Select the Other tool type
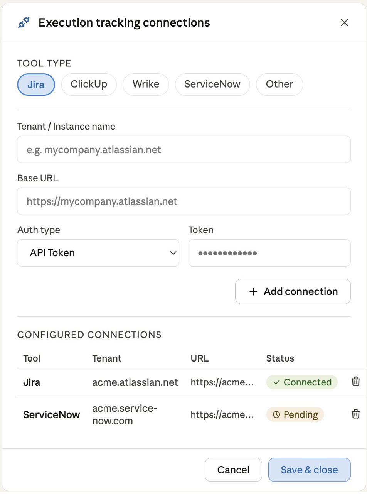This screenshot has width=367, height=497. 279,84
